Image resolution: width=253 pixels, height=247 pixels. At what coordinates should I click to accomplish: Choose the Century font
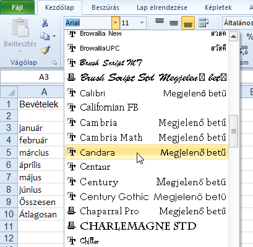tap(147, 182)
